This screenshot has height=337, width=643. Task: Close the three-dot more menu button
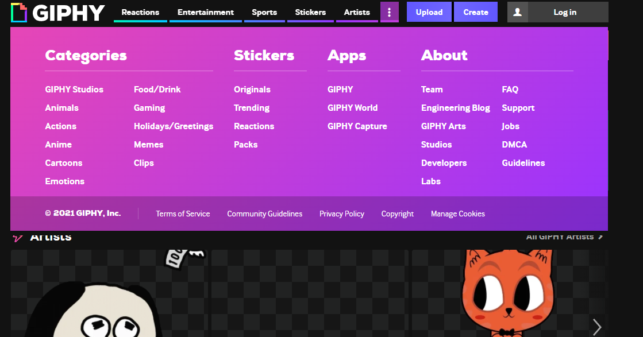click(389, 12)
